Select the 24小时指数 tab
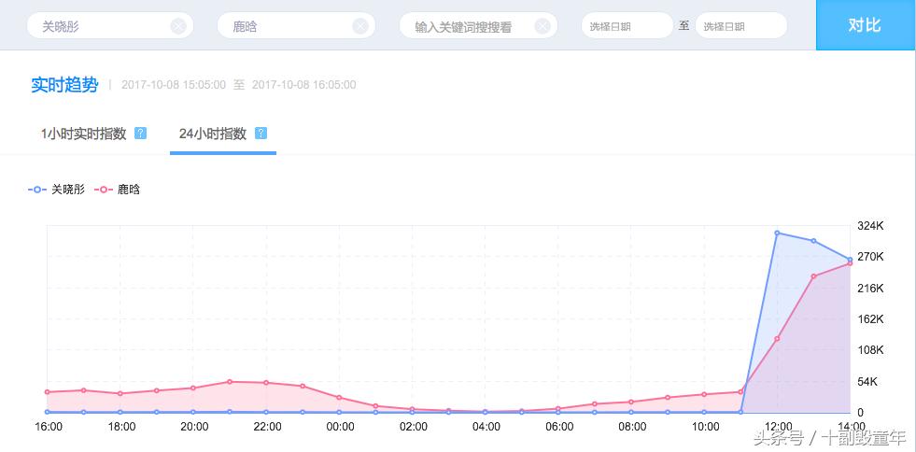The width and height of the screenshot is (916, 452). (x=213, y=134)
